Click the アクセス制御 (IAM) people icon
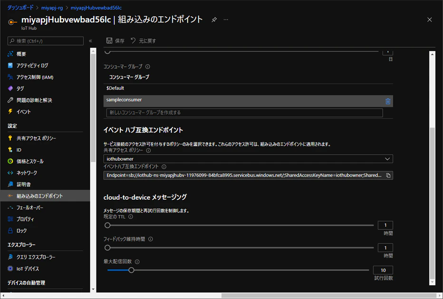This screenshot has height=299, width=443. (10, 77)
